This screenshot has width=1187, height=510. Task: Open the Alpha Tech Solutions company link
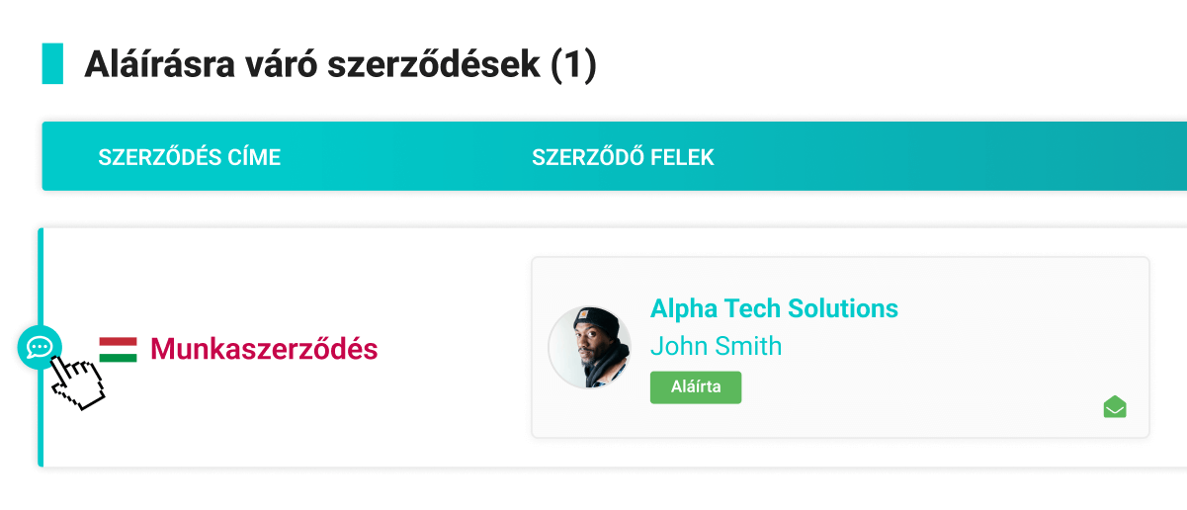774,308
